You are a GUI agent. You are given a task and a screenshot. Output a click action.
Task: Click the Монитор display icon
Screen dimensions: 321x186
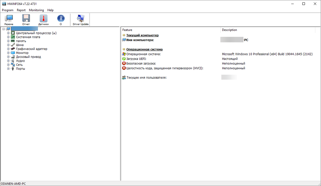click(13, 53)
